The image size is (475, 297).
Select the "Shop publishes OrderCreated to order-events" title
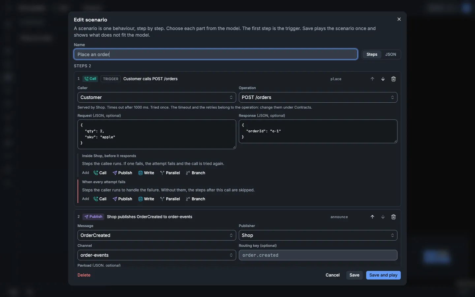click(149, 217)
